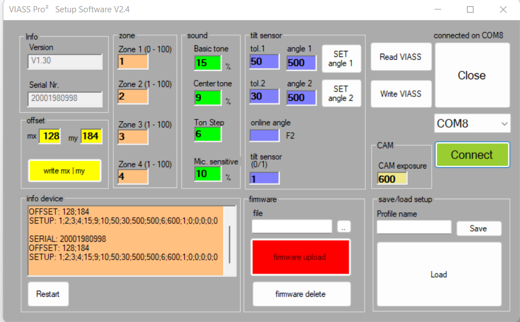This screenshot has width=520, height=322.
Task: Click the Serial Nr. field
Action: click(x=65, y=99)
